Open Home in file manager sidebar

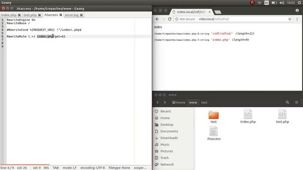[165, 118]
